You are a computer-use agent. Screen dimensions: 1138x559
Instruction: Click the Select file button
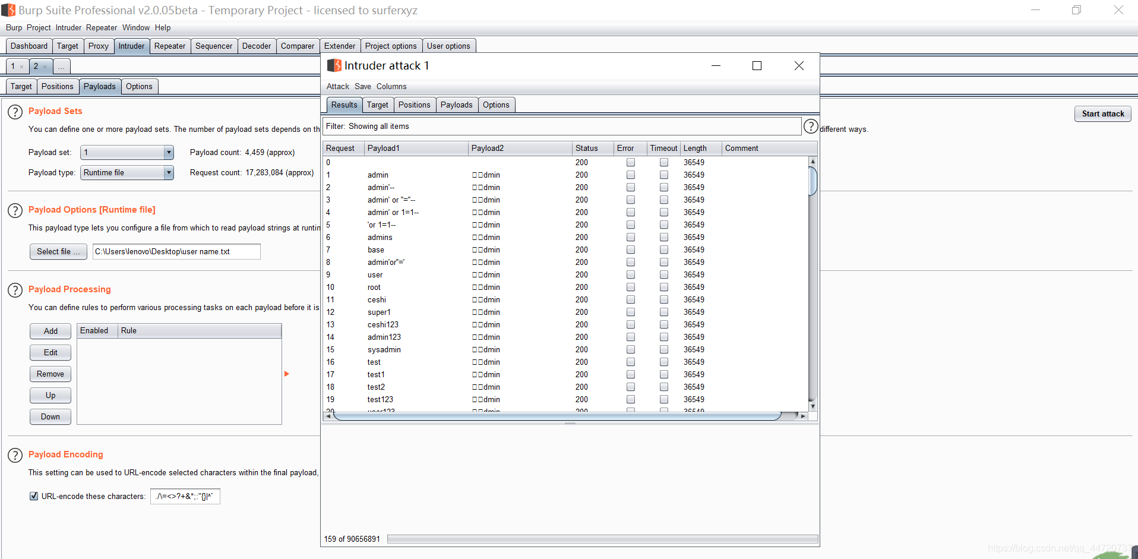click(58, 252)
